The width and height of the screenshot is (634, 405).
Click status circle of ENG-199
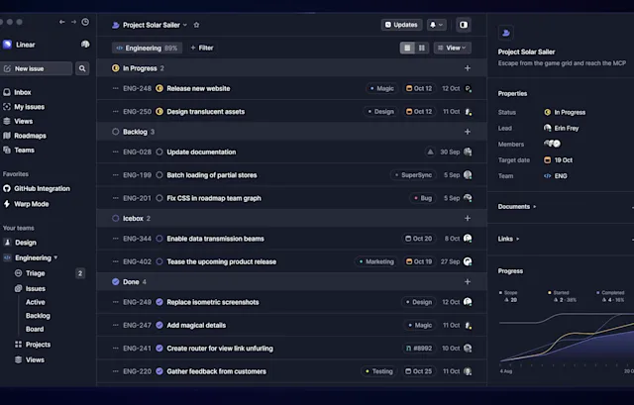coord(159,175)
